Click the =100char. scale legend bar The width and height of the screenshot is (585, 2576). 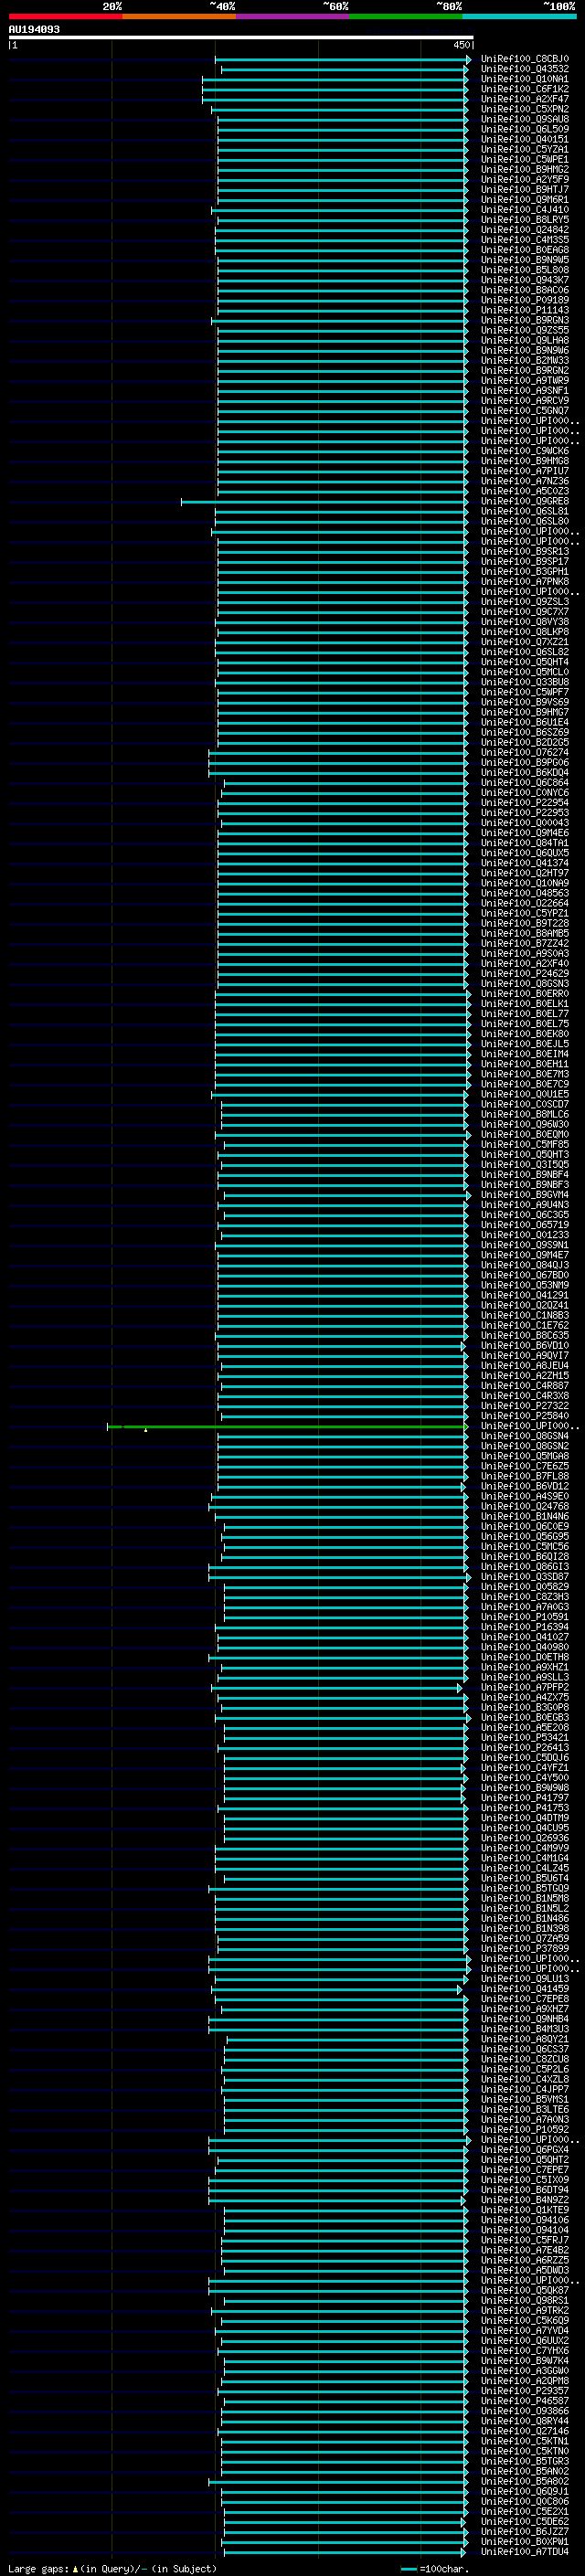tap(409, 2569)
